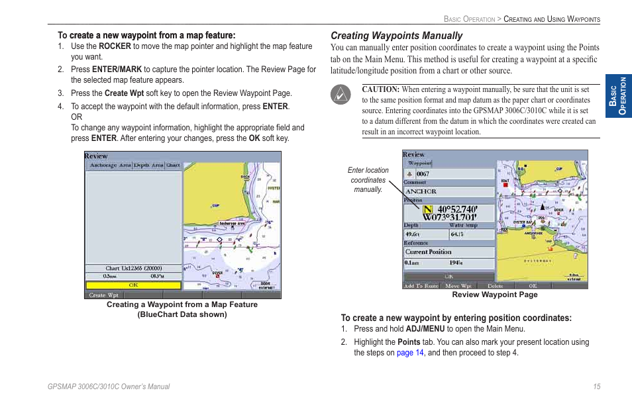Click the Creating Waypoints Manually heading

tap(397, 36)
